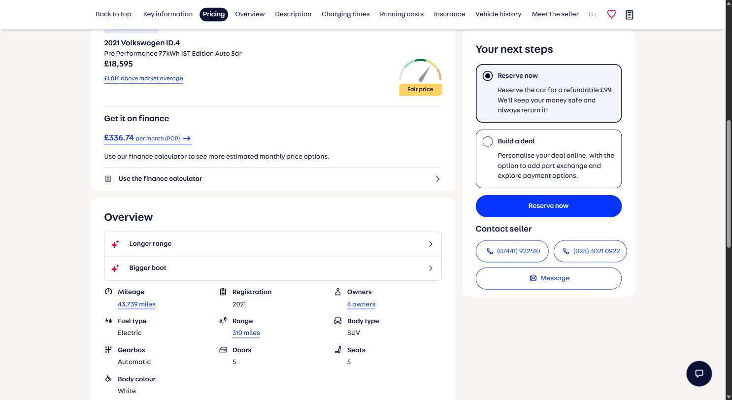Open the £1,016 above market average link
This screenshot has height=400, width=732.
tap(143, 78)
